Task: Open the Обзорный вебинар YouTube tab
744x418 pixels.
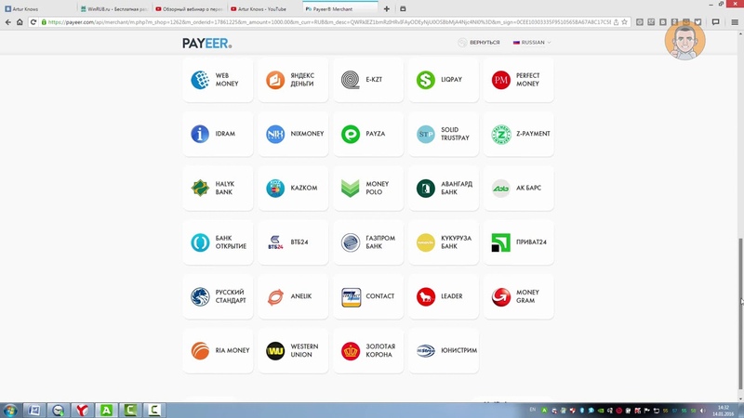Action: click(189, 8)
